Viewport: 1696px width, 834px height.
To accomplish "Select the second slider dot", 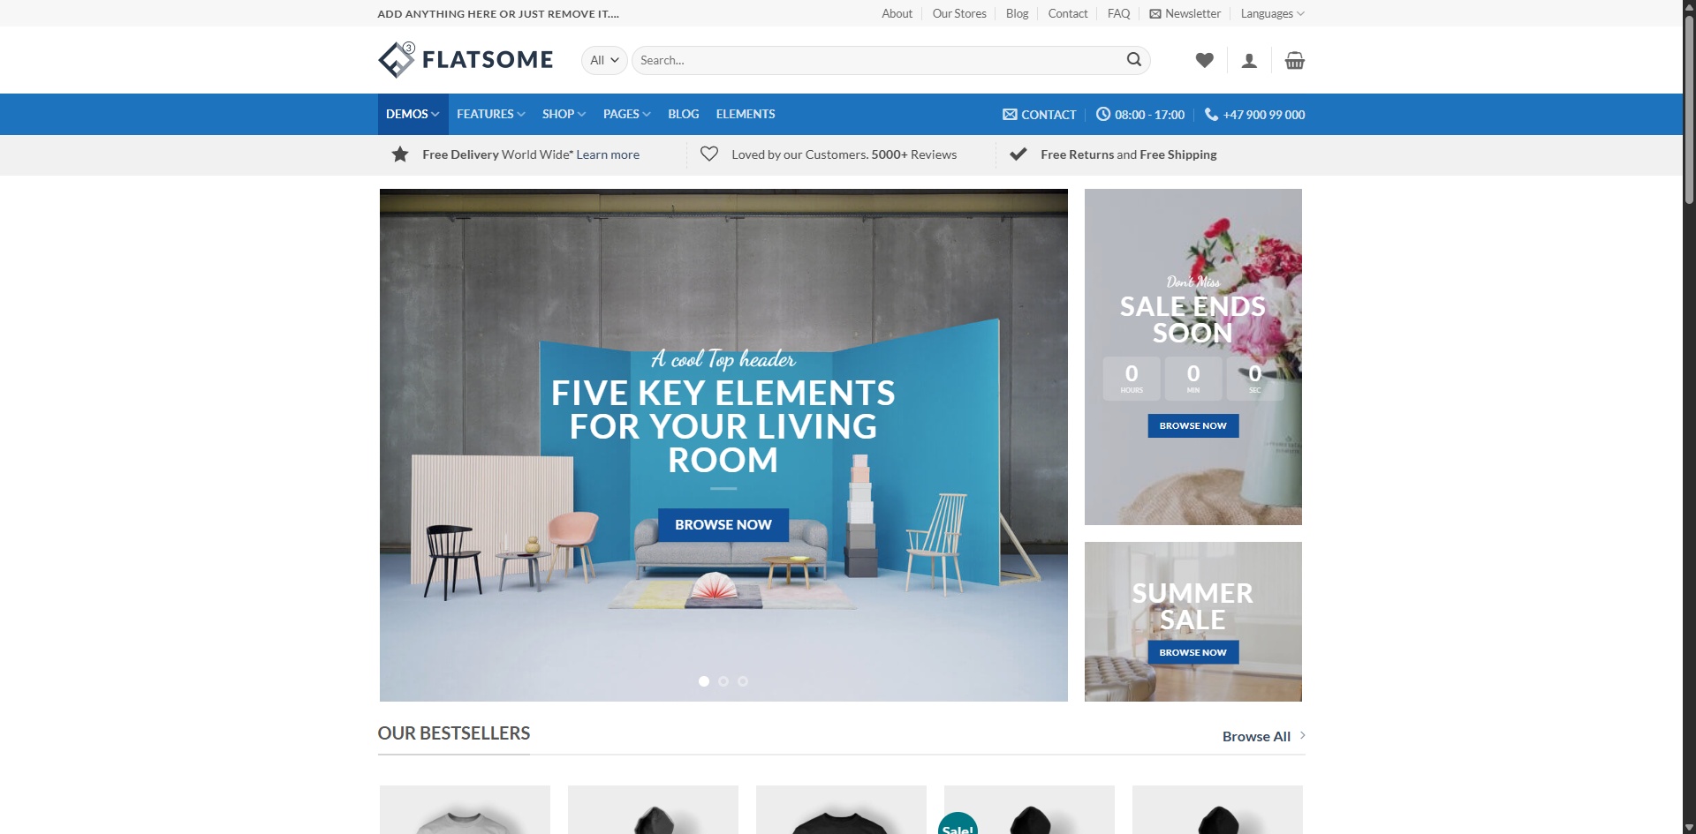I will pos(723,681).
